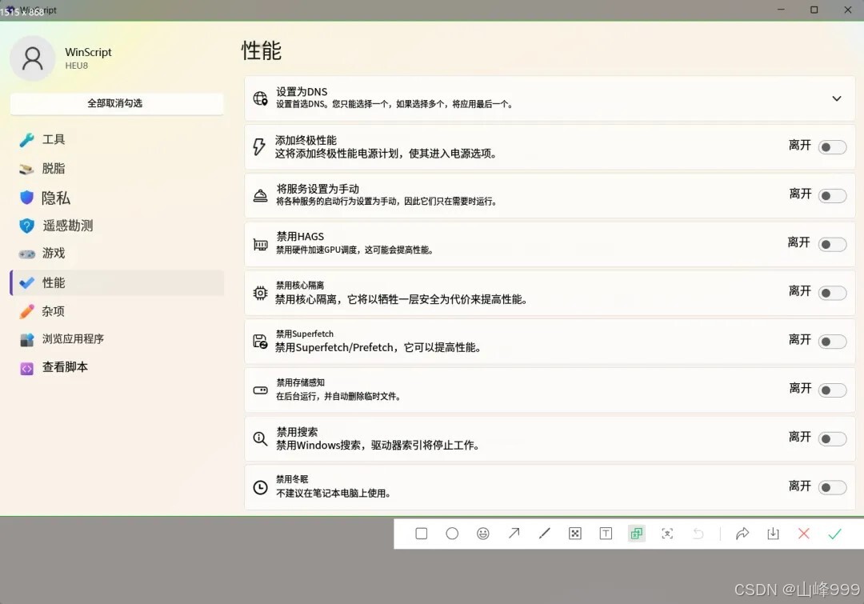
Task: Enable 将服务设置为手动 toggle
Action: pos(832,196)
